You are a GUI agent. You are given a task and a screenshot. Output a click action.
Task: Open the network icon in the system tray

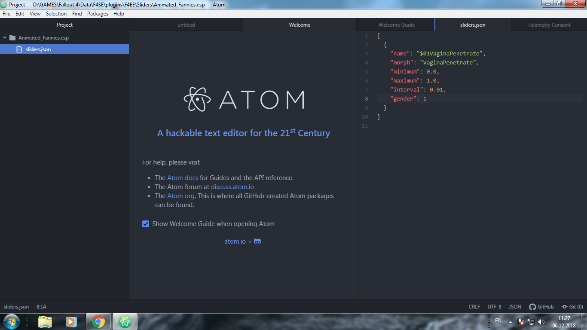[x=531, y=321]
